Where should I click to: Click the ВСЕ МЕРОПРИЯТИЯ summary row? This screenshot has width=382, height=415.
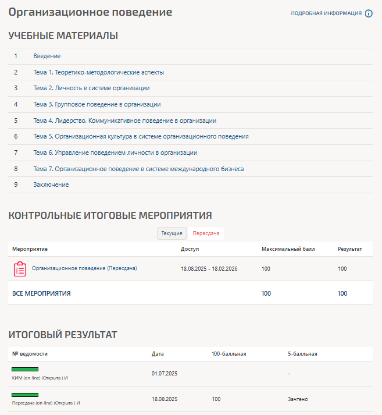coord(42,293)
